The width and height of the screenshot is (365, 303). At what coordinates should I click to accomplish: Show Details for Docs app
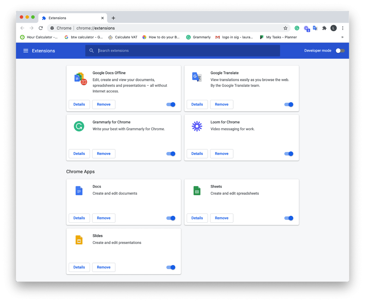pyautogui.click(x=79, y=218)
